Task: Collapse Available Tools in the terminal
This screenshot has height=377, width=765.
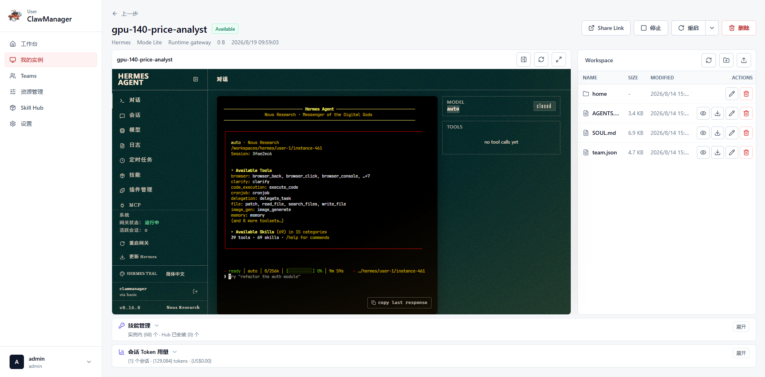Action: tap(251, 170)
